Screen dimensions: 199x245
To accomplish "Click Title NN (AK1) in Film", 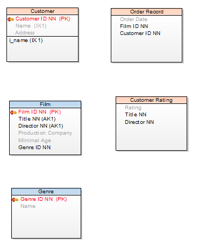I will pyautogui.click(x=37, y=119).
